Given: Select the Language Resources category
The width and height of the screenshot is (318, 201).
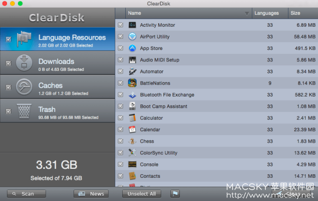Looking at the screenshot, I should (x=58, y=39).
